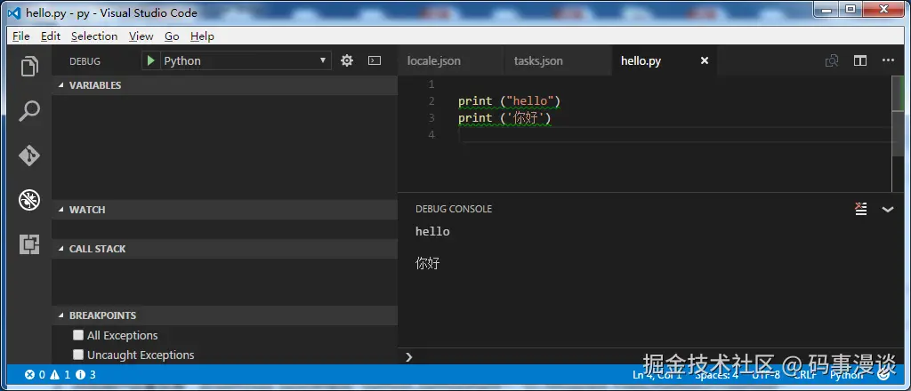Screen dimensions: 911x391
Task: Click the 你好 output in debug console
Action: pyautogui.click(x=428, y=263)
